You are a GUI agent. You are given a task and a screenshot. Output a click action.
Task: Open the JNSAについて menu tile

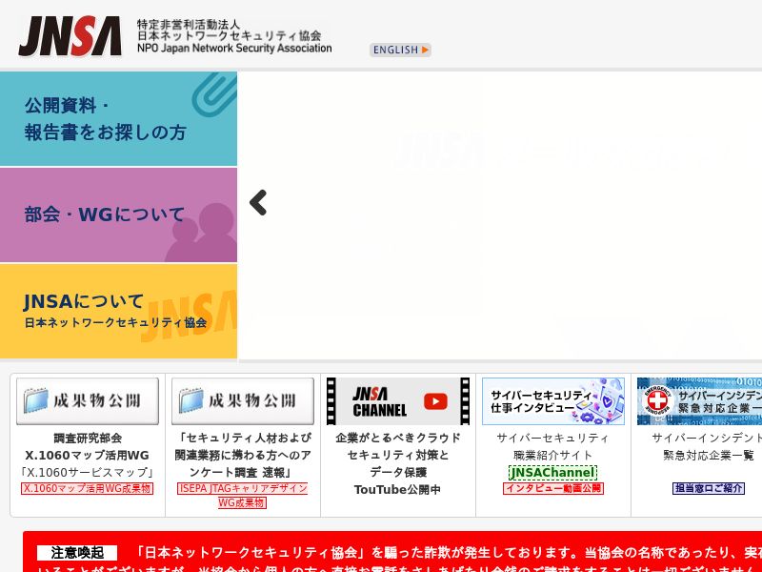click(x=118, y=312)
